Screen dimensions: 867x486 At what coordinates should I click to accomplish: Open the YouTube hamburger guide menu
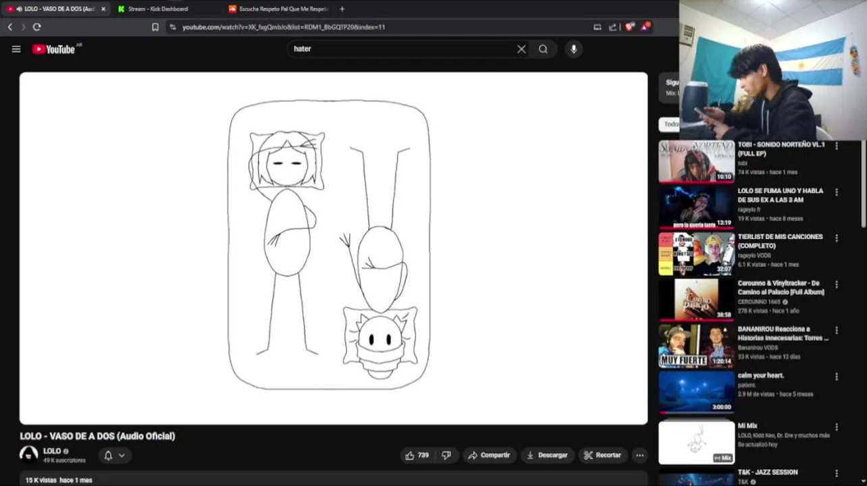click(x=16, y=49)
